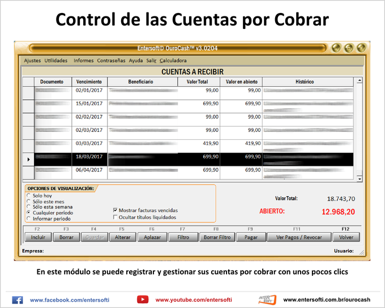Viewport: 385px width, 308px height.
Task: Click the Salir menu item
Action: coord(151,61)
